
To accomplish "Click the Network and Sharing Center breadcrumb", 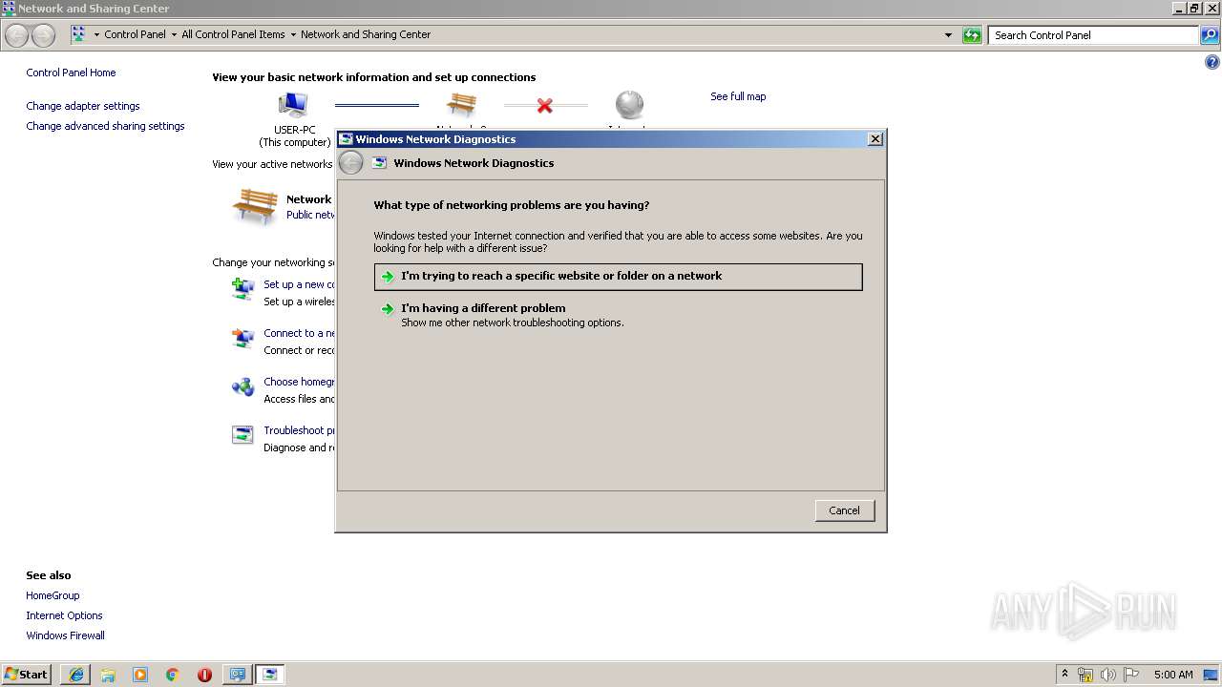I will coord(366,35).
